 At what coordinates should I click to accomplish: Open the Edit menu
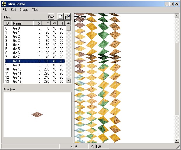[x=13, y=10]
